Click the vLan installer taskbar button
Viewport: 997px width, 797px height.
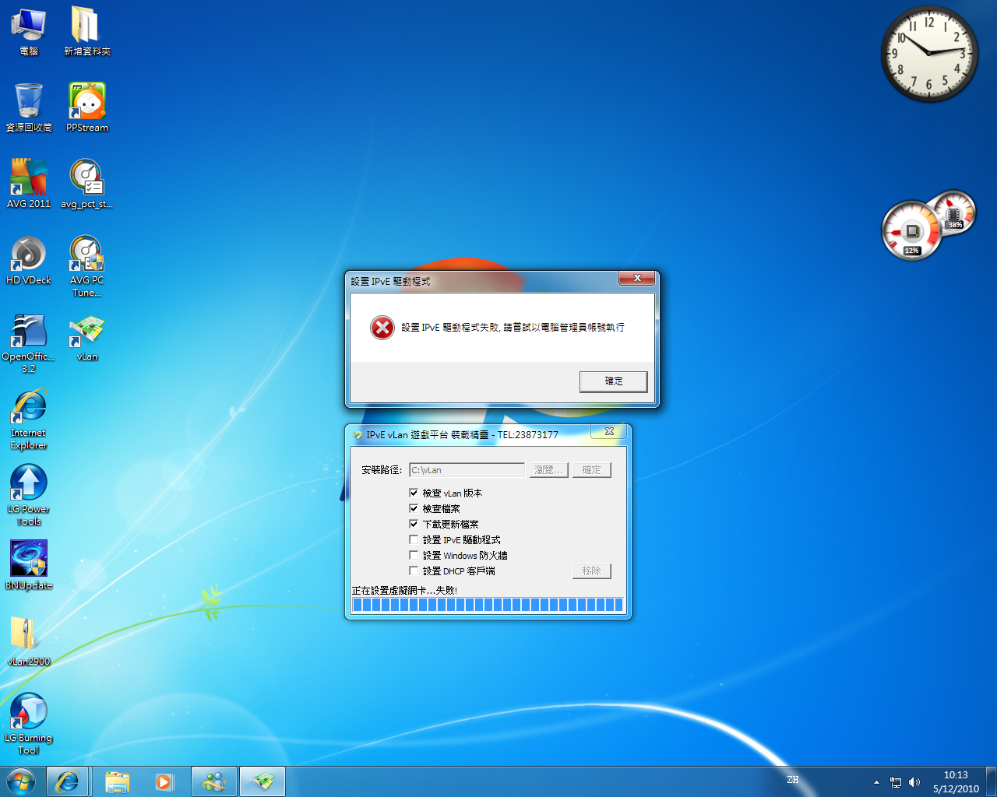[262, 781]
